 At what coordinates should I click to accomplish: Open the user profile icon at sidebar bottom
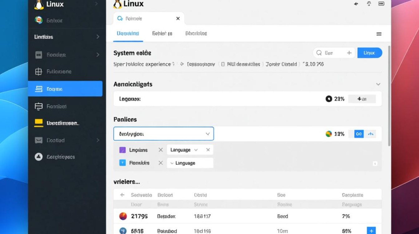click(x=39, y=157)
